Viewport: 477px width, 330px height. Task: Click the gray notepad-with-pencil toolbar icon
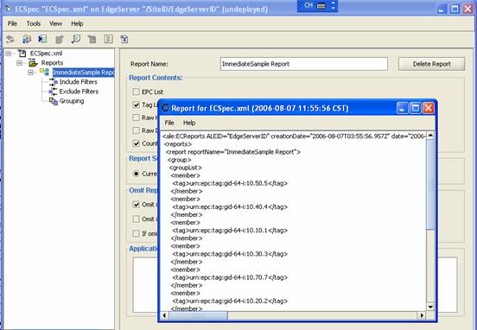point(60,39)
